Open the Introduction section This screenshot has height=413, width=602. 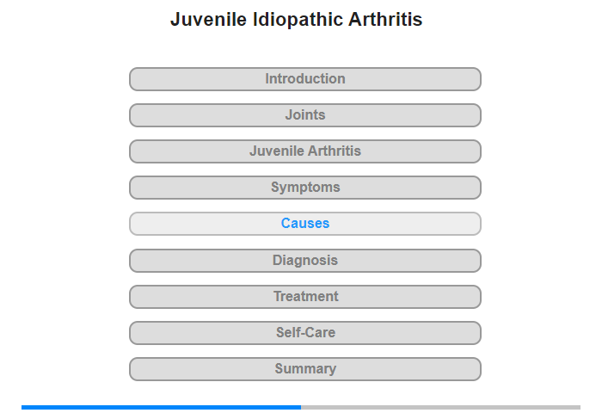(304, 79)
